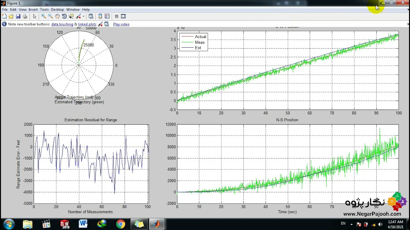Print the figure with the printer icon
Viewport: 410px width, 230px height.
pos(25,16)
